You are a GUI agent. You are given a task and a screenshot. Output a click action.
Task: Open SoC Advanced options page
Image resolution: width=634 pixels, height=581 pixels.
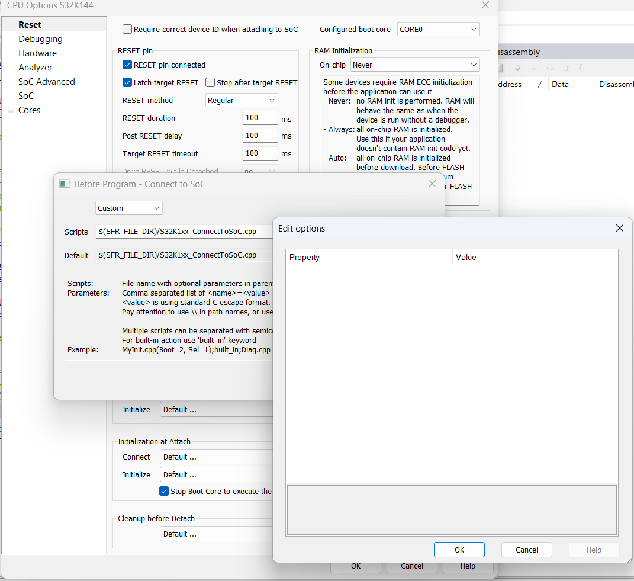point(47,81)
